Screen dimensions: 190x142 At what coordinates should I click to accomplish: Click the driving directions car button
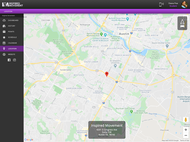[x=182, y=23]
